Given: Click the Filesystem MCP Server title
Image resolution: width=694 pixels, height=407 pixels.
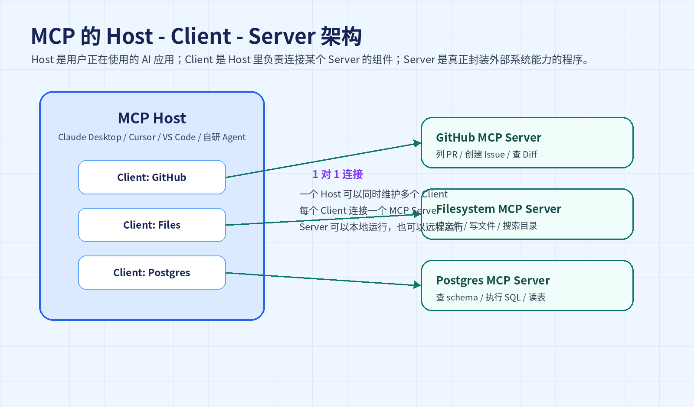Looking at the screenshot, I should [498, 209].
